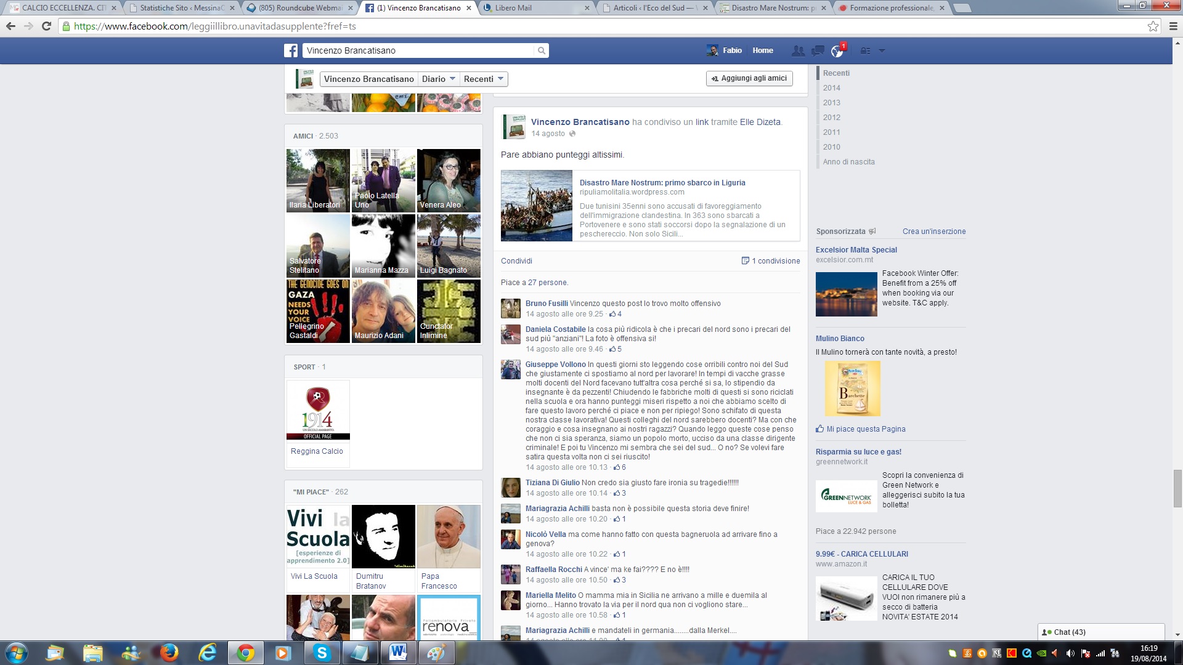The width and height of the screenshot is (1183, 665).
Task: Launch Internet Explorer from taskbar
Action: click(x=208, y=653)
